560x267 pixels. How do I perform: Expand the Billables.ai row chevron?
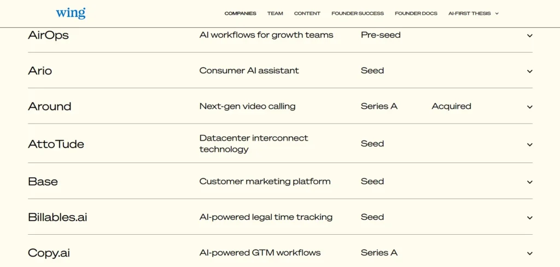point(529,218)
